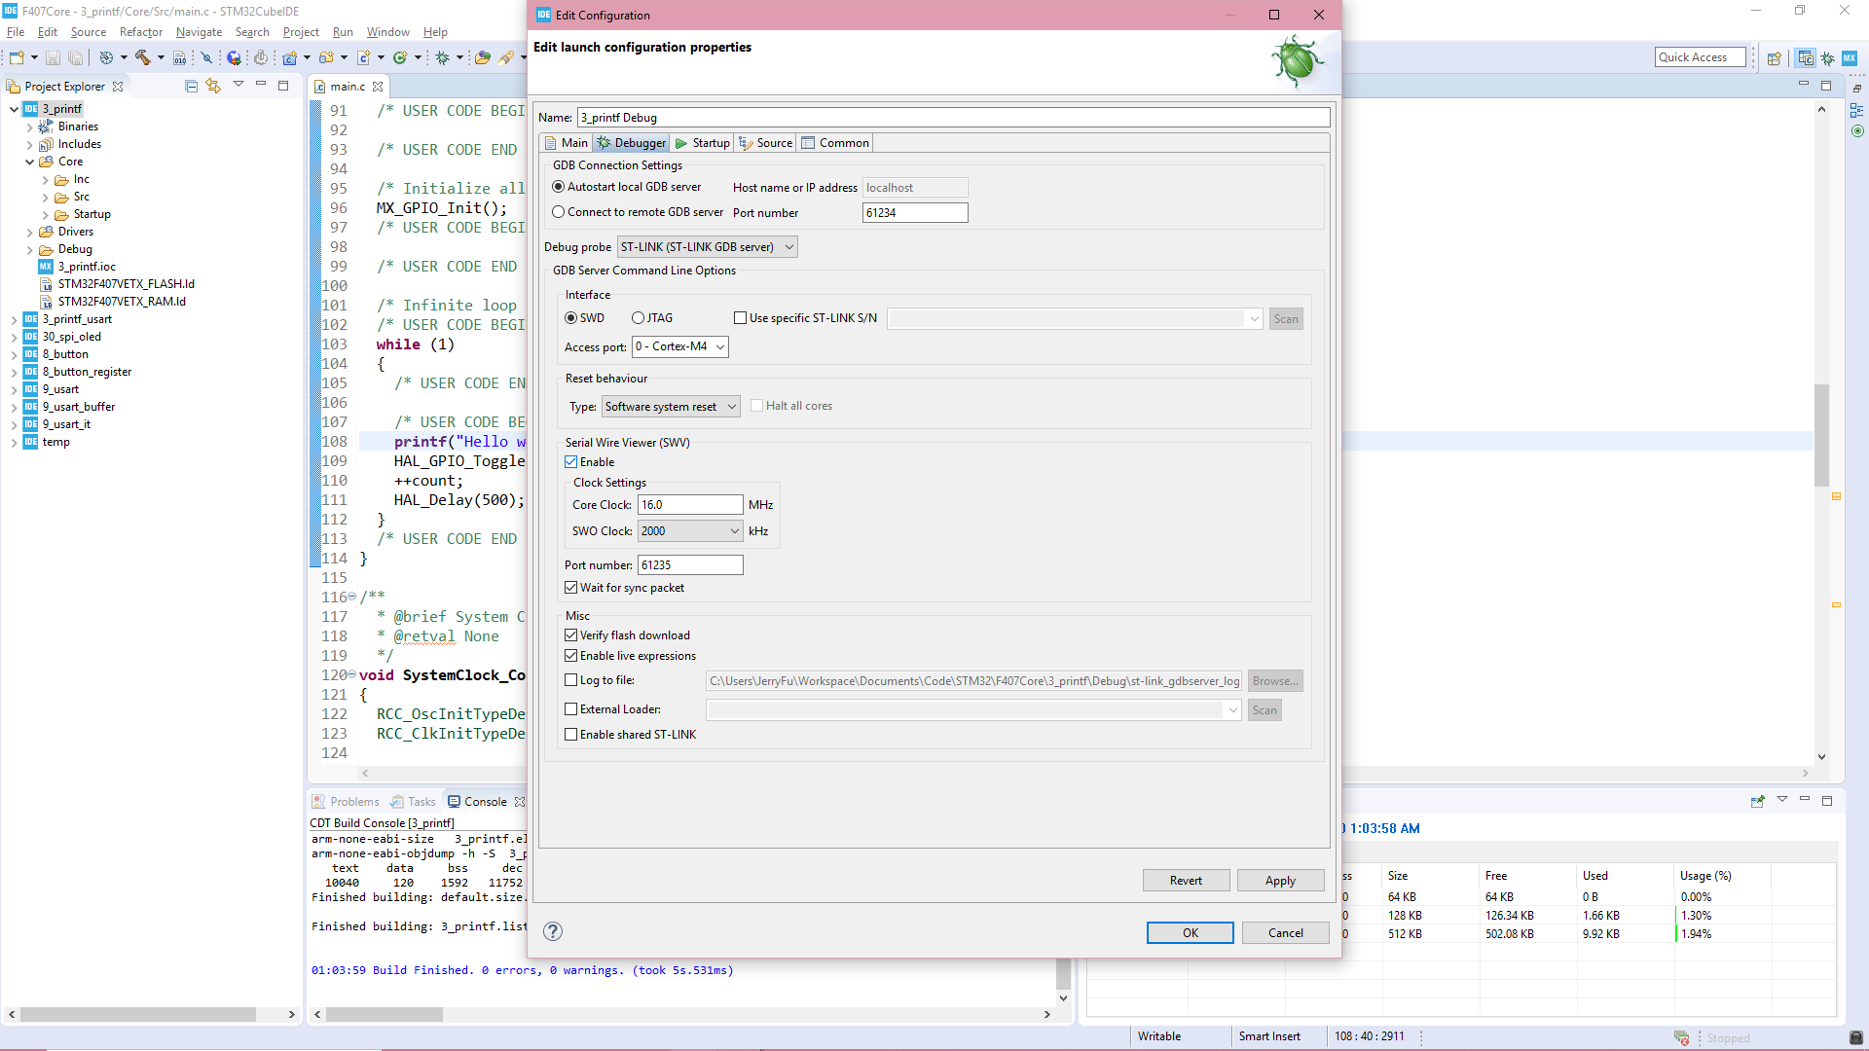
Task: Open the New C/C++ Project toolbar icon
Action: pyautogui.click(x=16, y=56)
